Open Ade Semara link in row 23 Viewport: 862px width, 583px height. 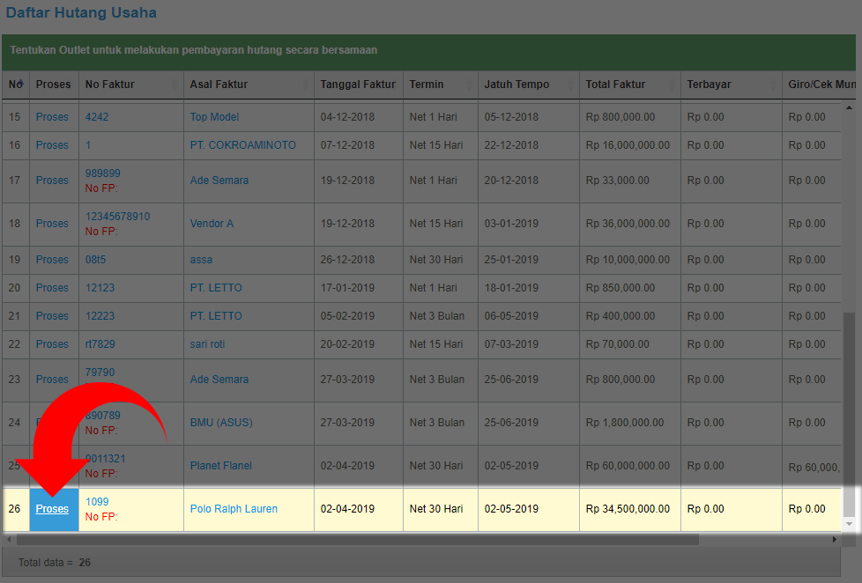[x=219, y=380]
